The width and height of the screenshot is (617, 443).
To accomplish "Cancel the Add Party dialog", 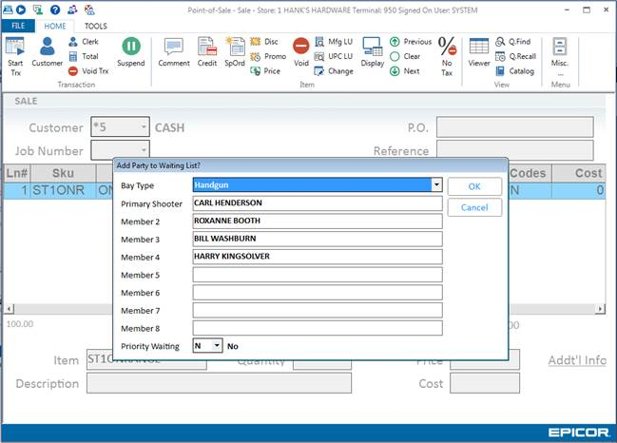I will click(474, 207).
